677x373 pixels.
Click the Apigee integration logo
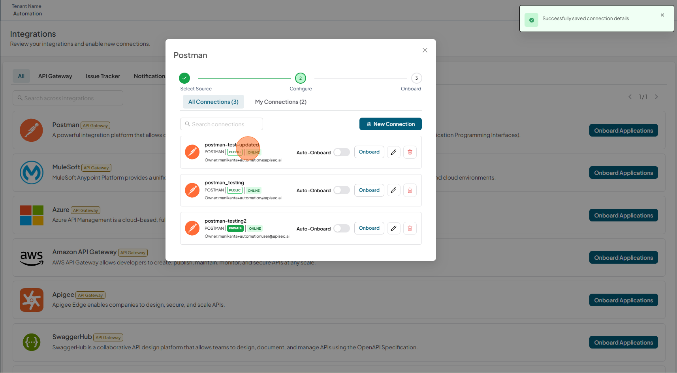32,300
